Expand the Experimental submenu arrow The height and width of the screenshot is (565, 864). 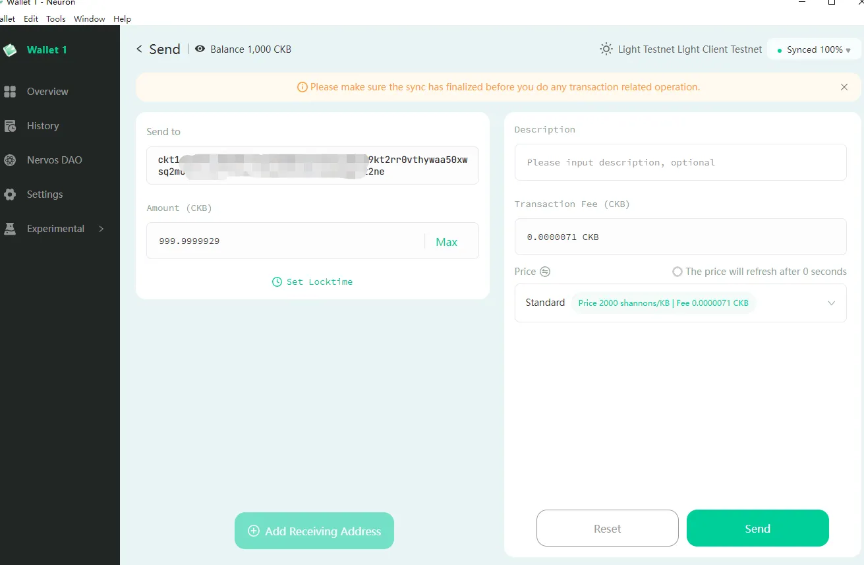click(101, 229)
